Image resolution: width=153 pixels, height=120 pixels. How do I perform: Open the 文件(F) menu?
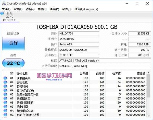(6, 9)
